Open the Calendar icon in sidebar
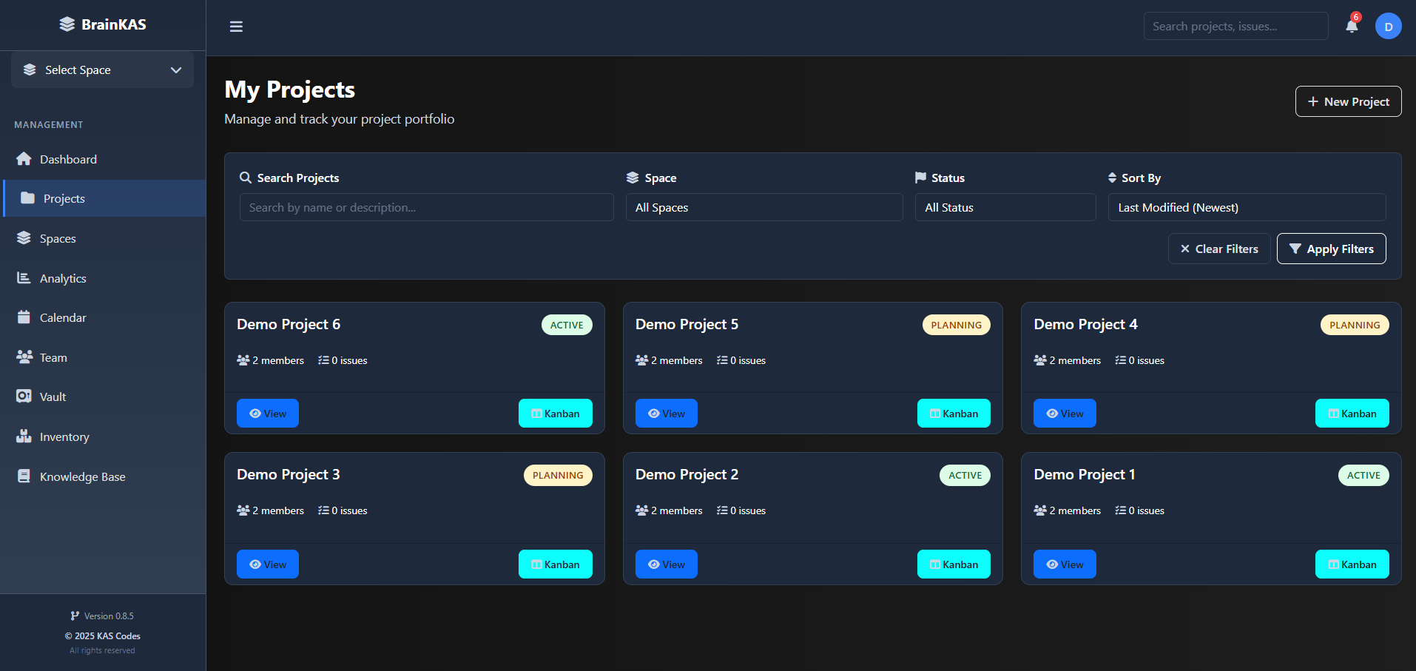Image resolution: width=1416 pixels, height=671 pixels. click(x=23, y=317)
